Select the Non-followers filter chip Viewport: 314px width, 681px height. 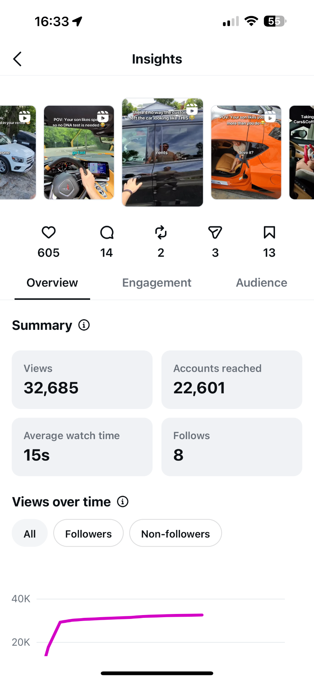coord(176,533)
